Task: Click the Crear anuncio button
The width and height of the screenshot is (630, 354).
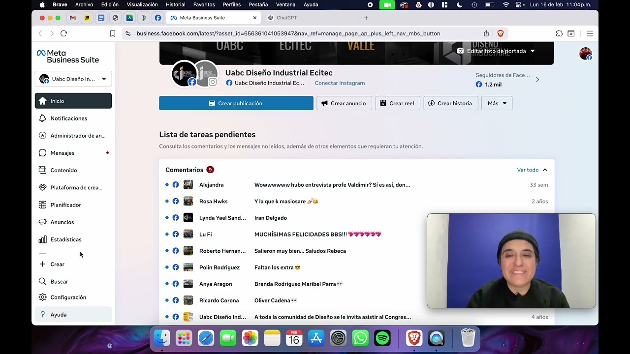Action: coord(344,103)
